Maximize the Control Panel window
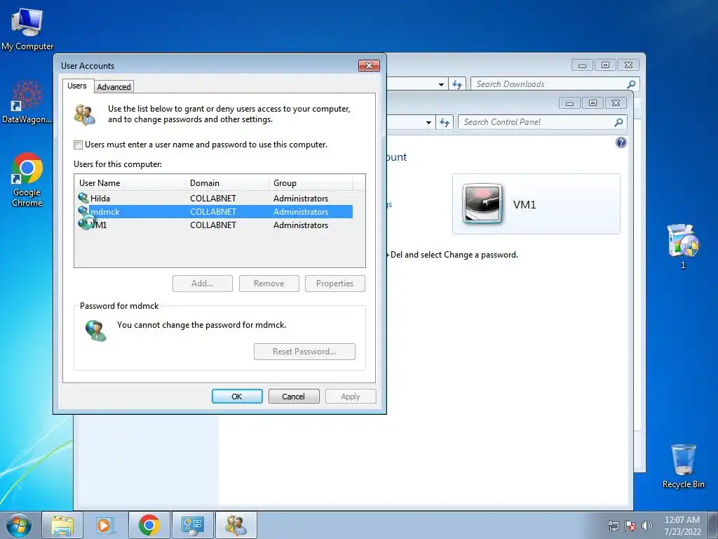 (592, 102)
